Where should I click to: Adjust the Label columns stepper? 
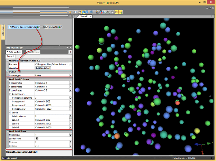71,116
